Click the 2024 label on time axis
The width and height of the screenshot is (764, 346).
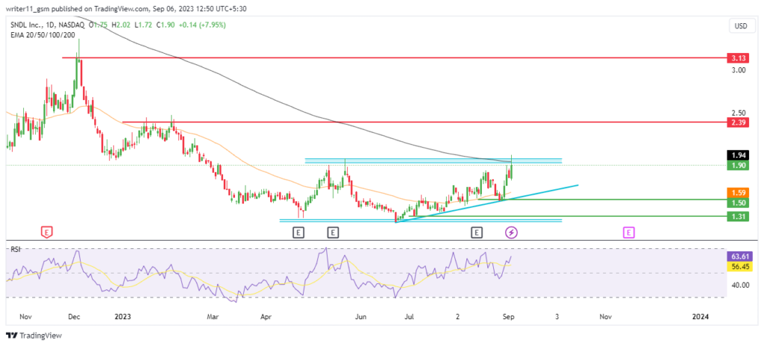[x=700, y=317]
